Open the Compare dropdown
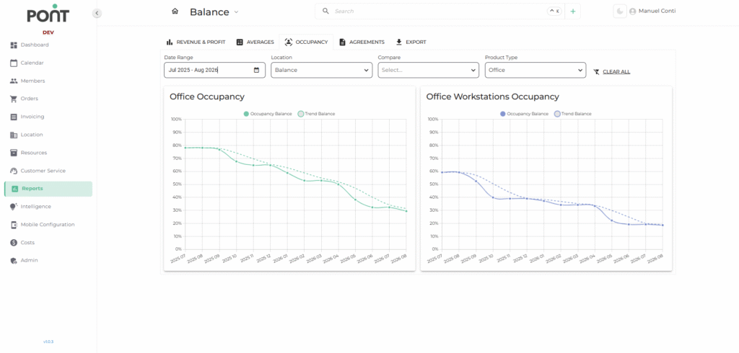Viewport: 739px width, 353px height. point(428,71)
